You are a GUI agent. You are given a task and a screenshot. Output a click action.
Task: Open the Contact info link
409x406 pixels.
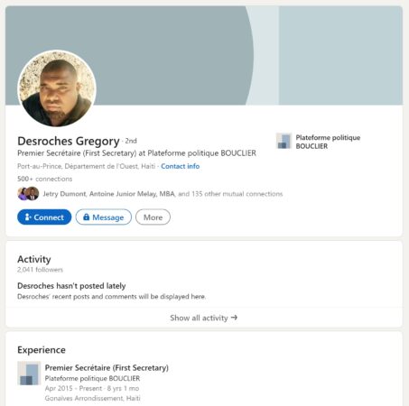(x=181, y=166)
